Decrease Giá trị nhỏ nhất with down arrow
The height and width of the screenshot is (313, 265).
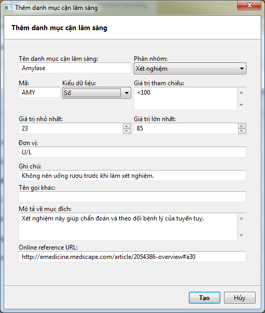point(127,131)
